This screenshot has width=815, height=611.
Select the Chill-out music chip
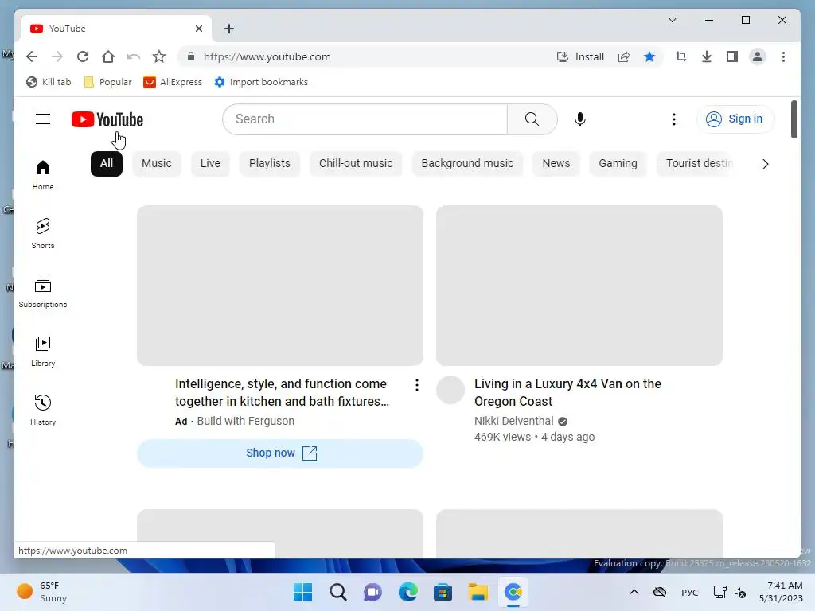point(356,164)
